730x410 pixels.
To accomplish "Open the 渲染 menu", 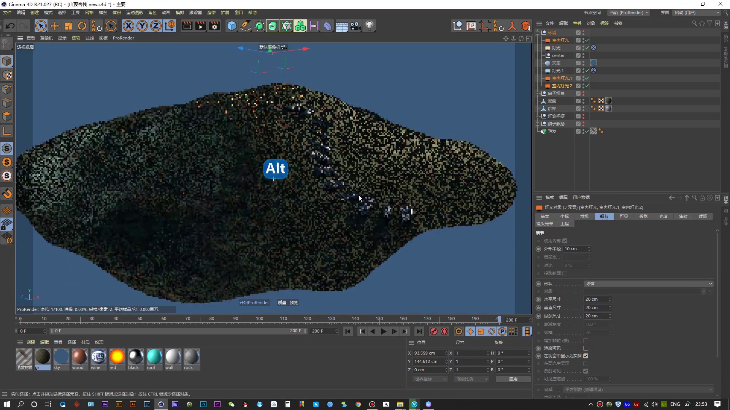I will [x=211, y=13].
